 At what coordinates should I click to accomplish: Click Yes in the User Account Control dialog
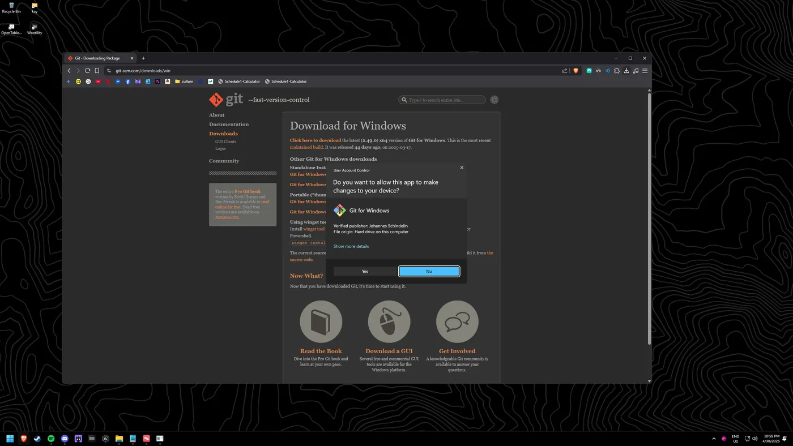[365, 272]
